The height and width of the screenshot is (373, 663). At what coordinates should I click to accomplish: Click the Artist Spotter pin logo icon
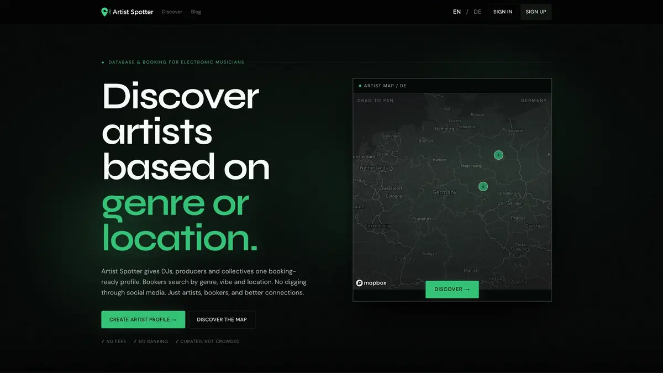106,12
